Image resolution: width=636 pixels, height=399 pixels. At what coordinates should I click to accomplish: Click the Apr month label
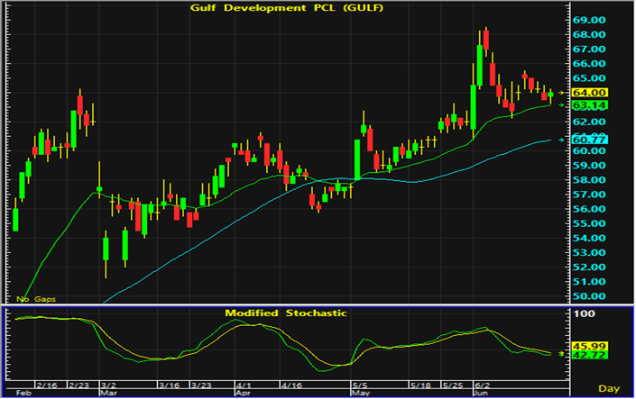coord(243,393)
